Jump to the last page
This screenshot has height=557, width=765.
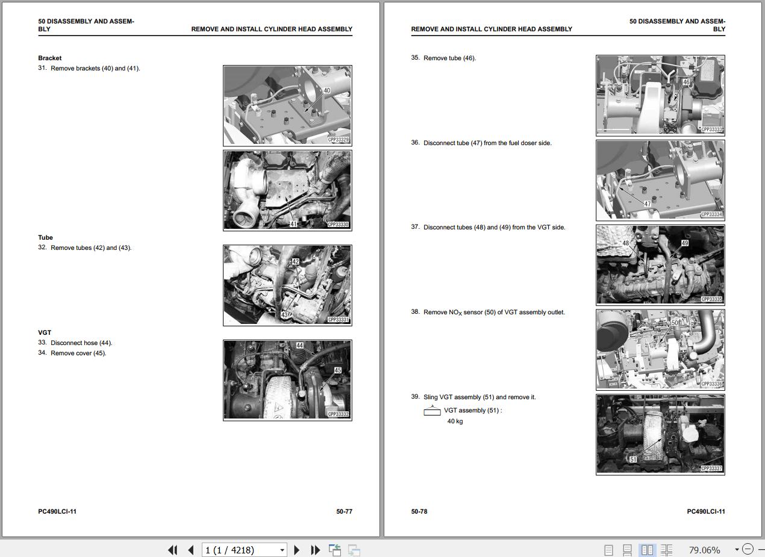(x=315, y=550)
